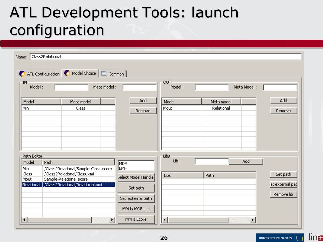Select the Class meta model cell
The image size is (323, 242).
[x=80, y=108]
